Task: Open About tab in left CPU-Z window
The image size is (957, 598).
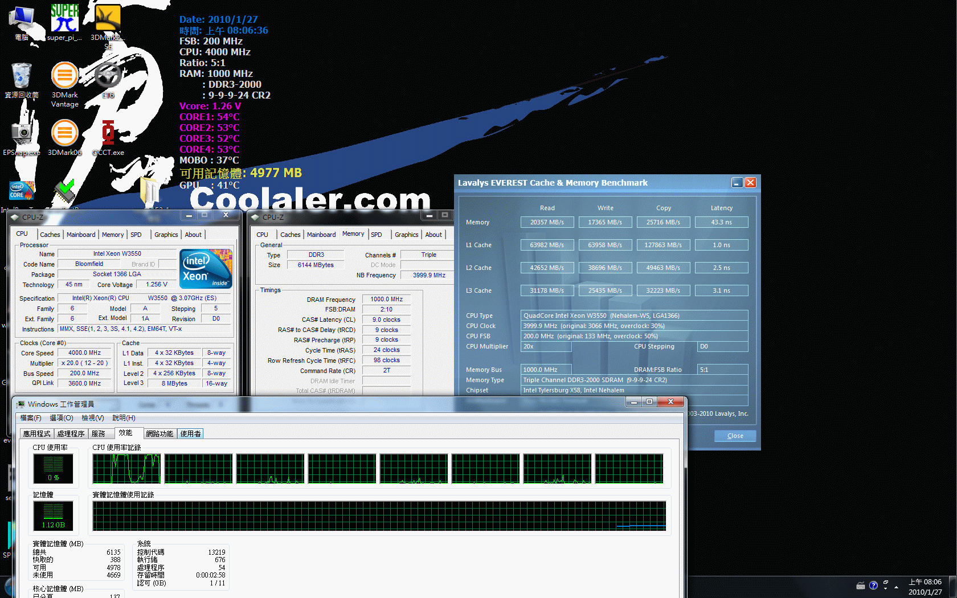Action: tap(193, 235)
